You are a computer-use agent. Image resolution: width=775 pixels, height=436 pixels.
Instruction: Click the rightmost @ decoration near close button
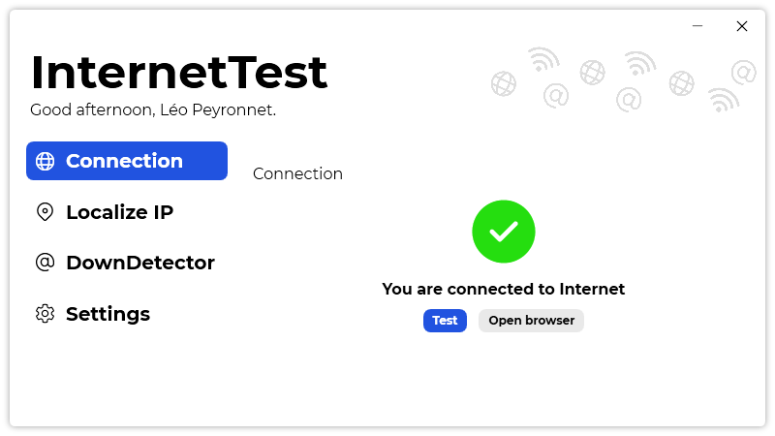[744, 72]
